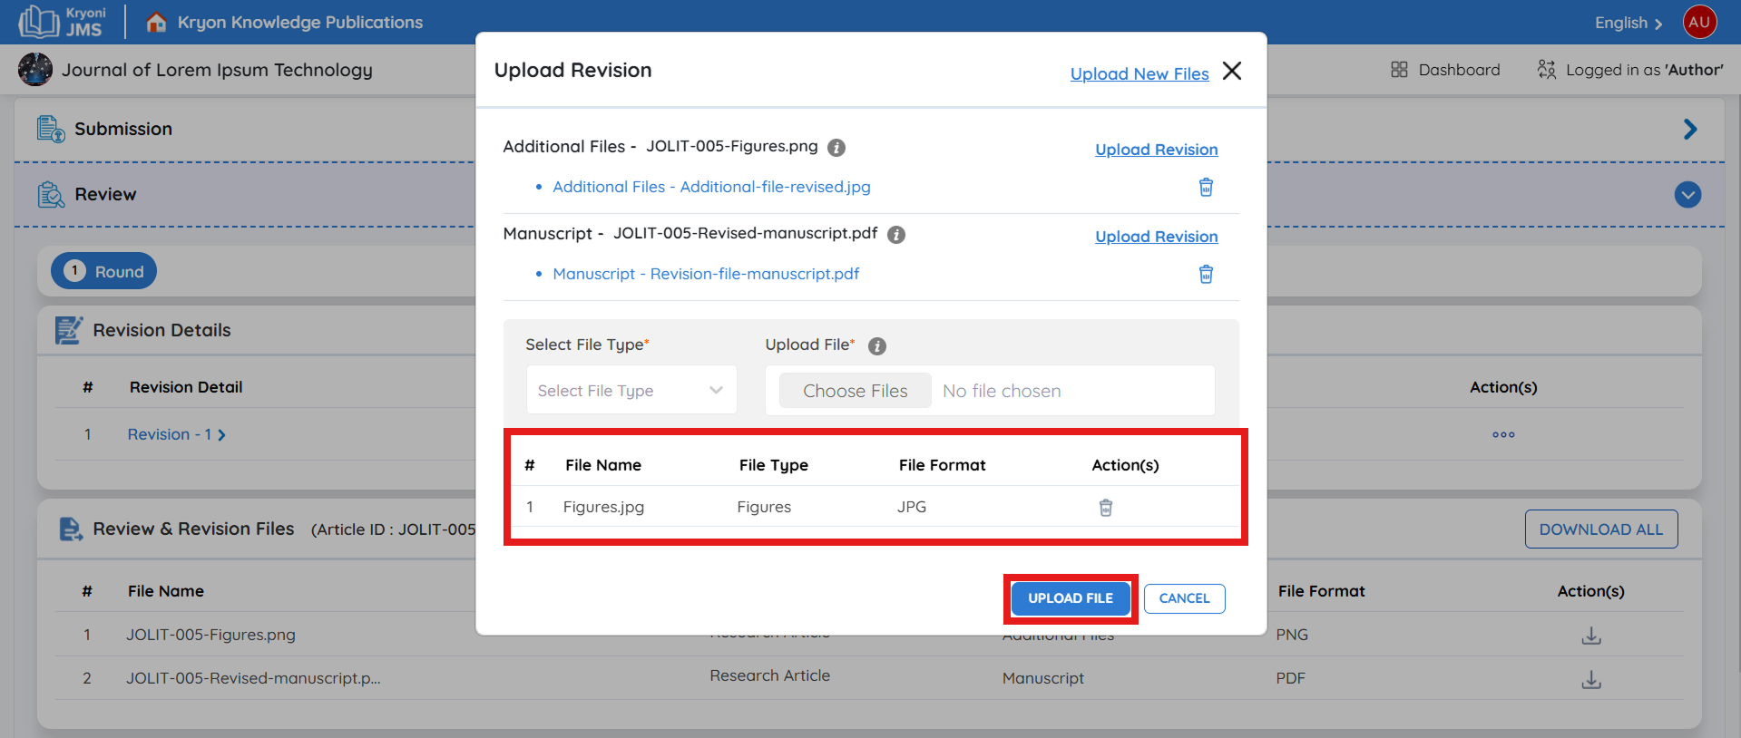Image resolution: width=1741 pixels, height=738 pixels.
Task: Delete the Additional-file-revised.jpg revision file
Action: (x=1206, y=187)
